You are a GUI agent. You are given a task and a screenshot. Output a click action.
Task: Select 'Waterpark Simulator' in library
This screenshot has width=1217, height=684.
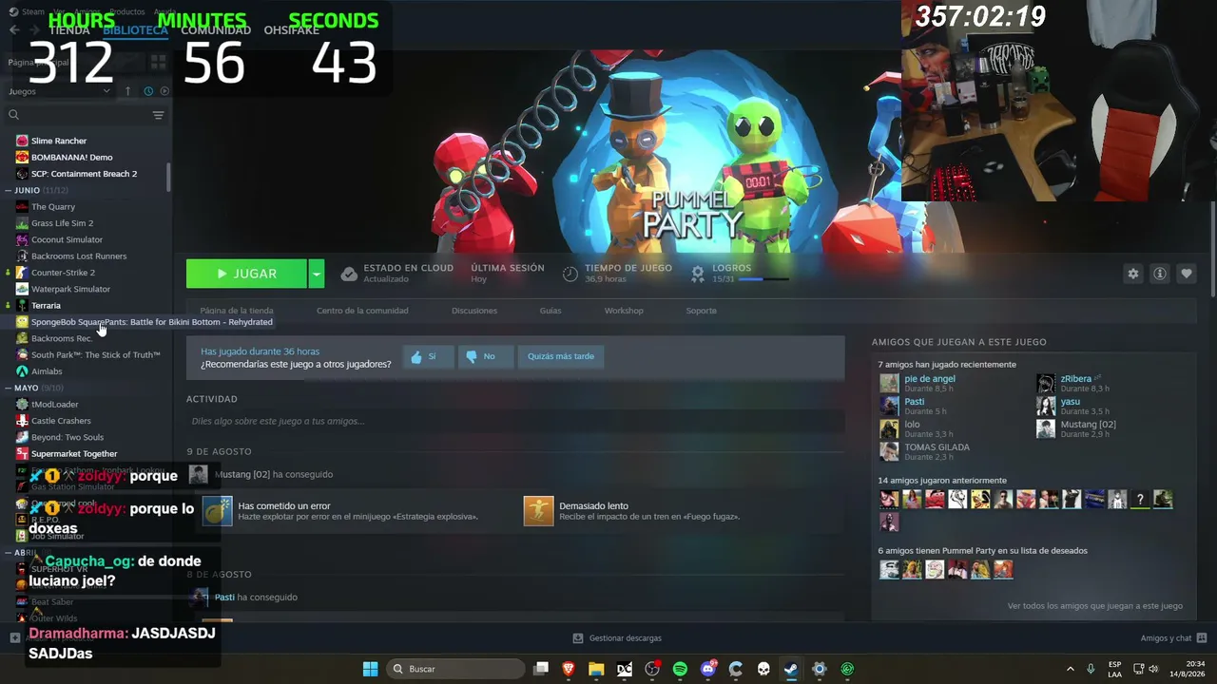point(70,289)
